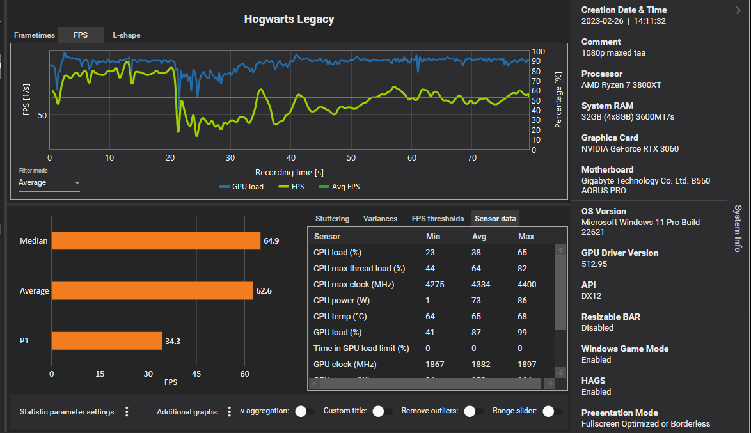Click the 32GB (4x8GB) 3600MT/s text
This screenshot has width=751, height=433.
coord(628,117)
